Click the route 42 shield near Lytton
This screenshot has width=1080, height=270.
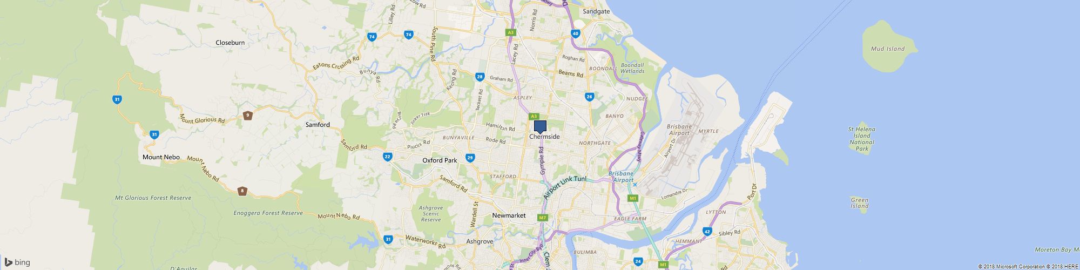point(707,231)
